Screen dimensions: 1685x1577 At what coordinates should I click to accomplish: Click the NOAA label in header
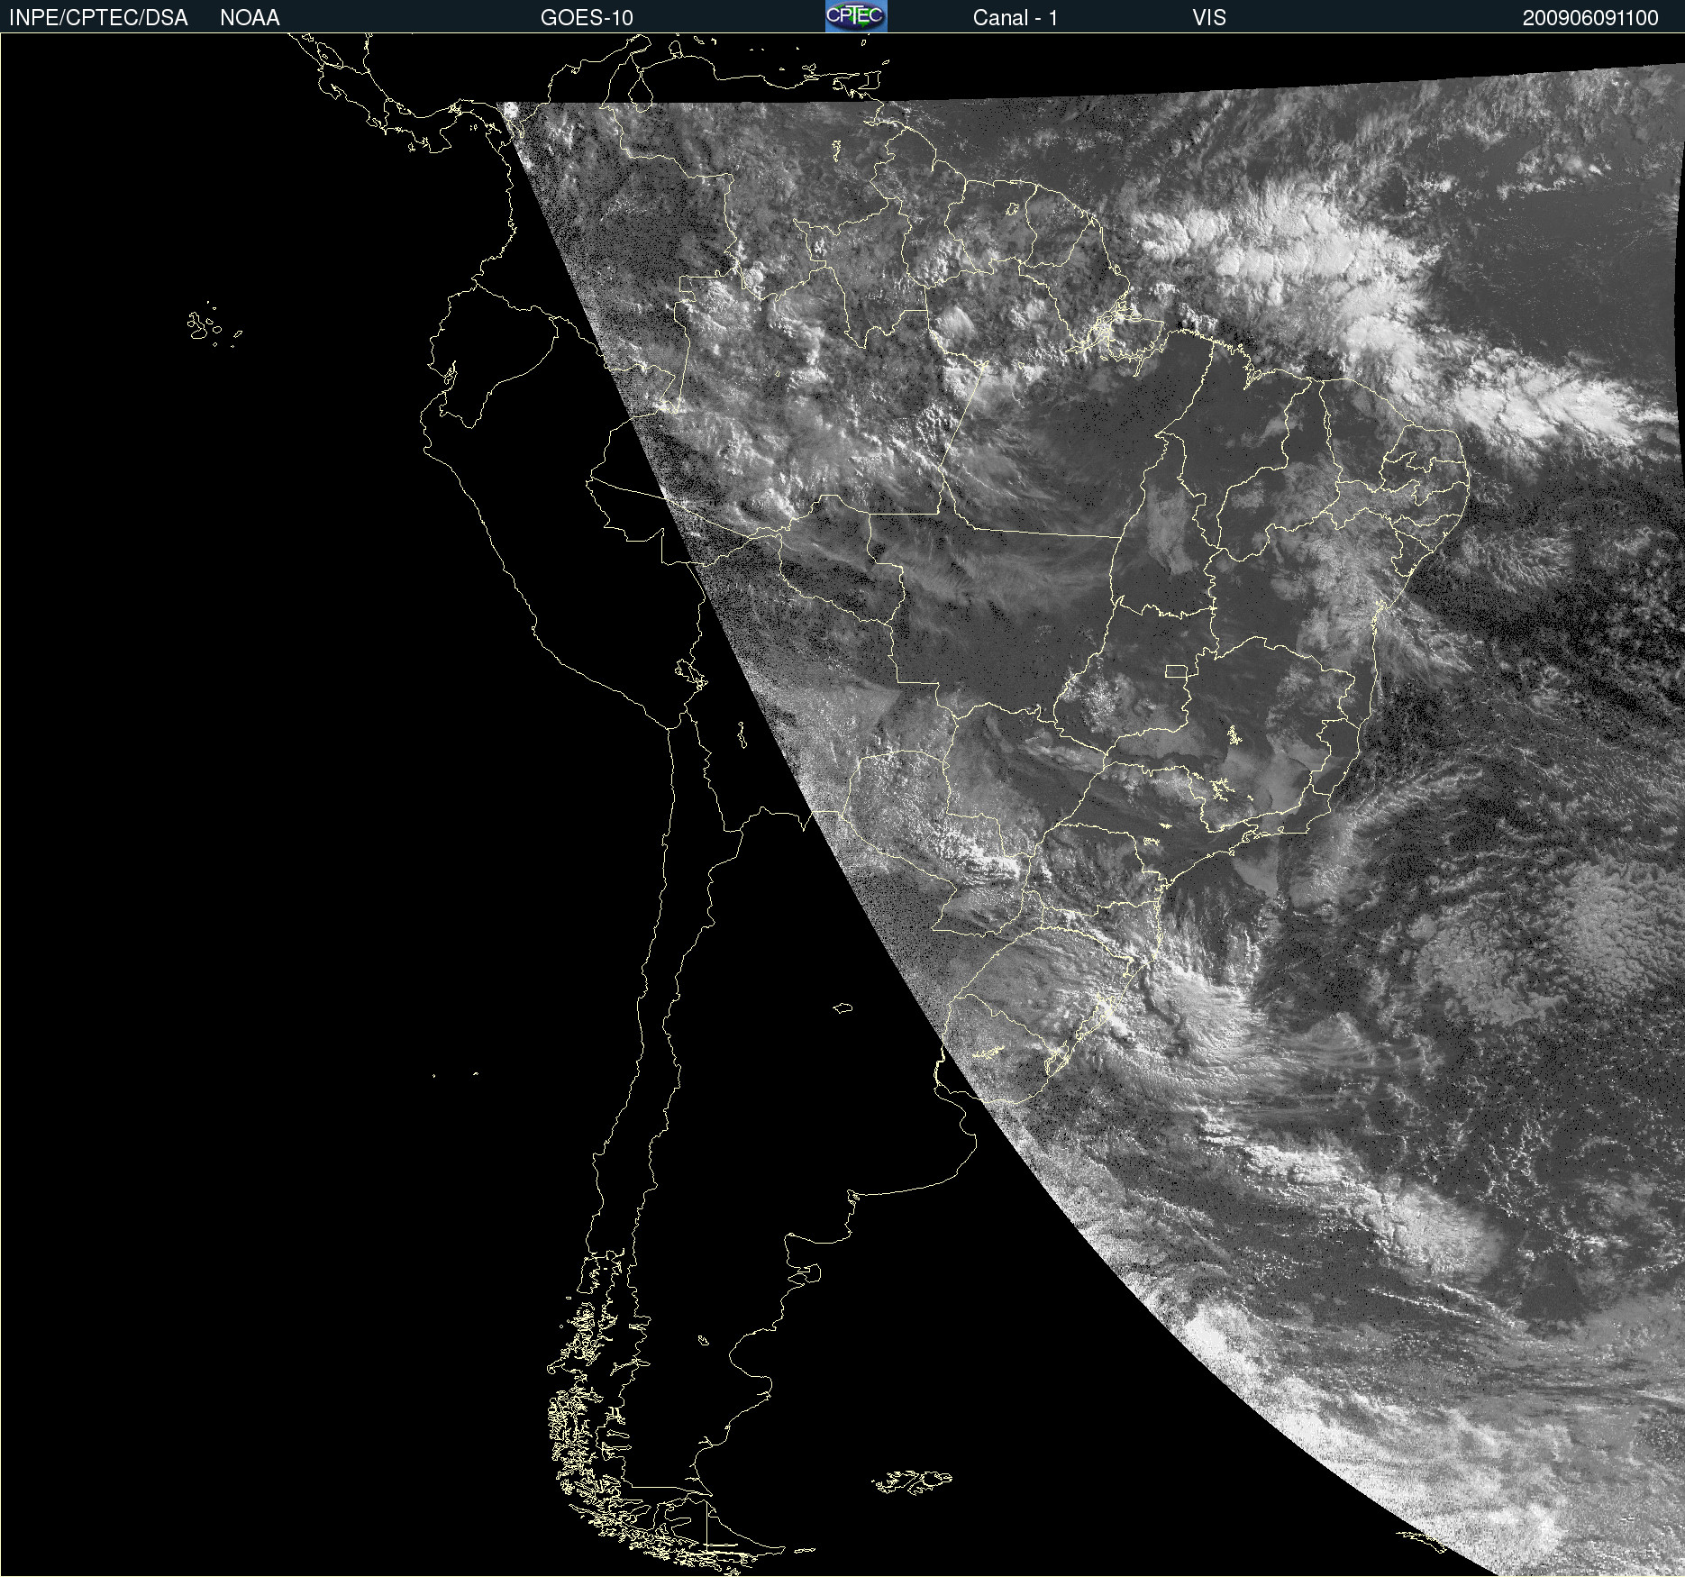[250, 18]
